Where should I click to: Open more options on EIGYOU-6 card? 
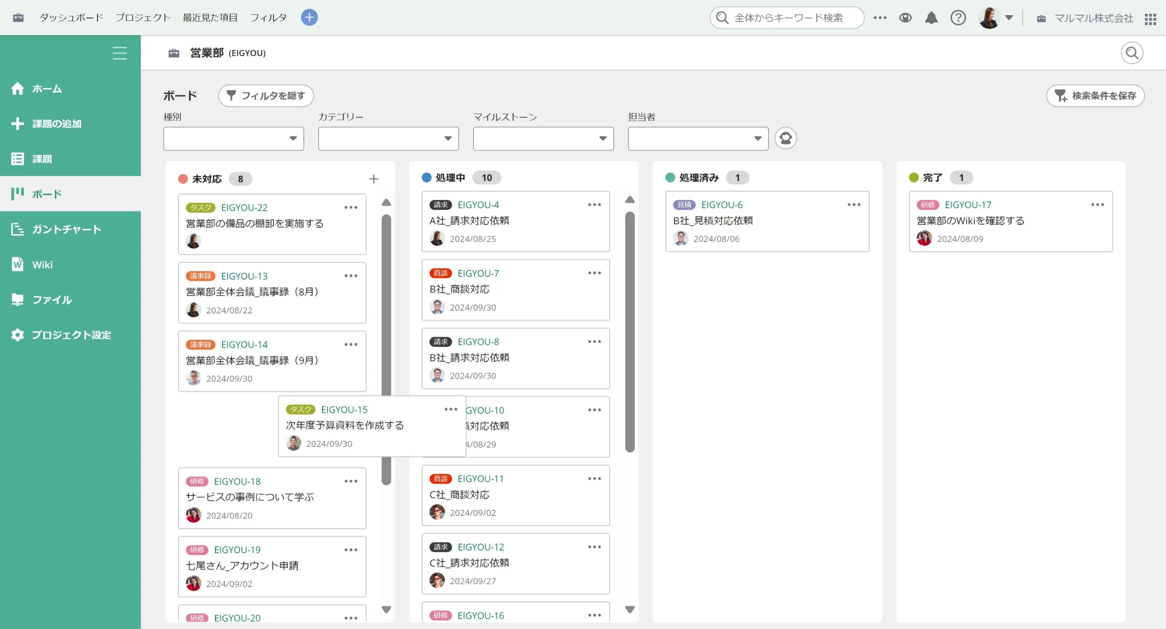pos(854,205)
